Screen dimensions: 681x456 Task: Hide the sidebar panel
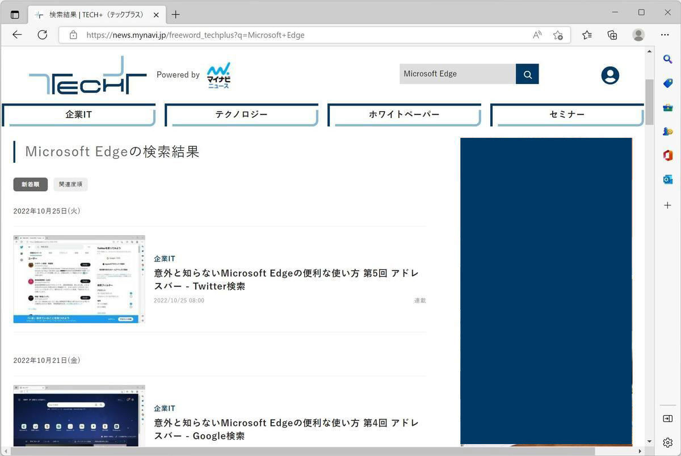tap(668, 419)
